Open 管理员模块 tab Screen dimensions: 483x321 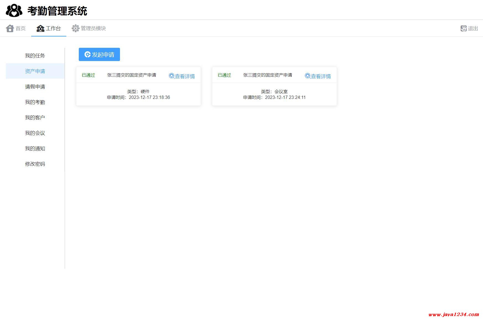(89, 28)
